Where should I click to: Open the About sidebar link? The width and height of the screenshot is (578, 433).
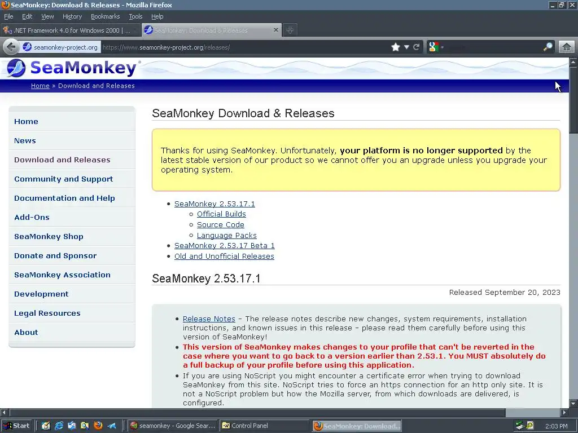(26, 332)
